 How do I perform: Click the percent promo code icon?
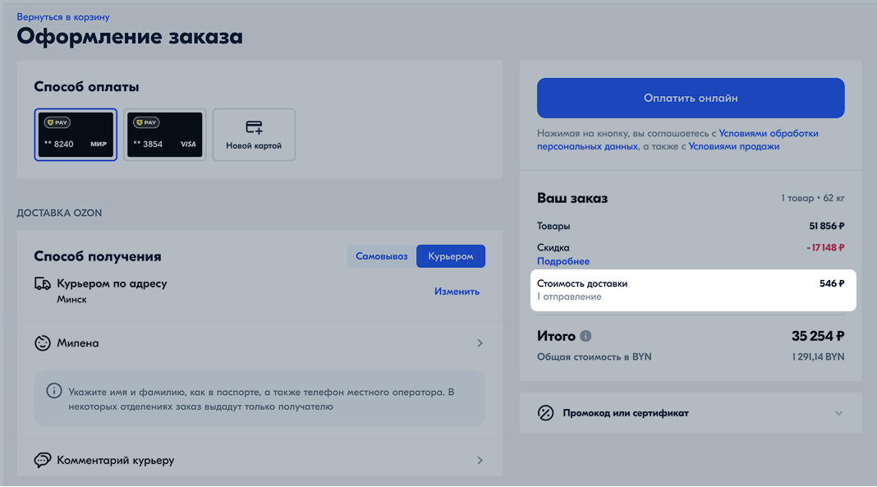[545, 412]
